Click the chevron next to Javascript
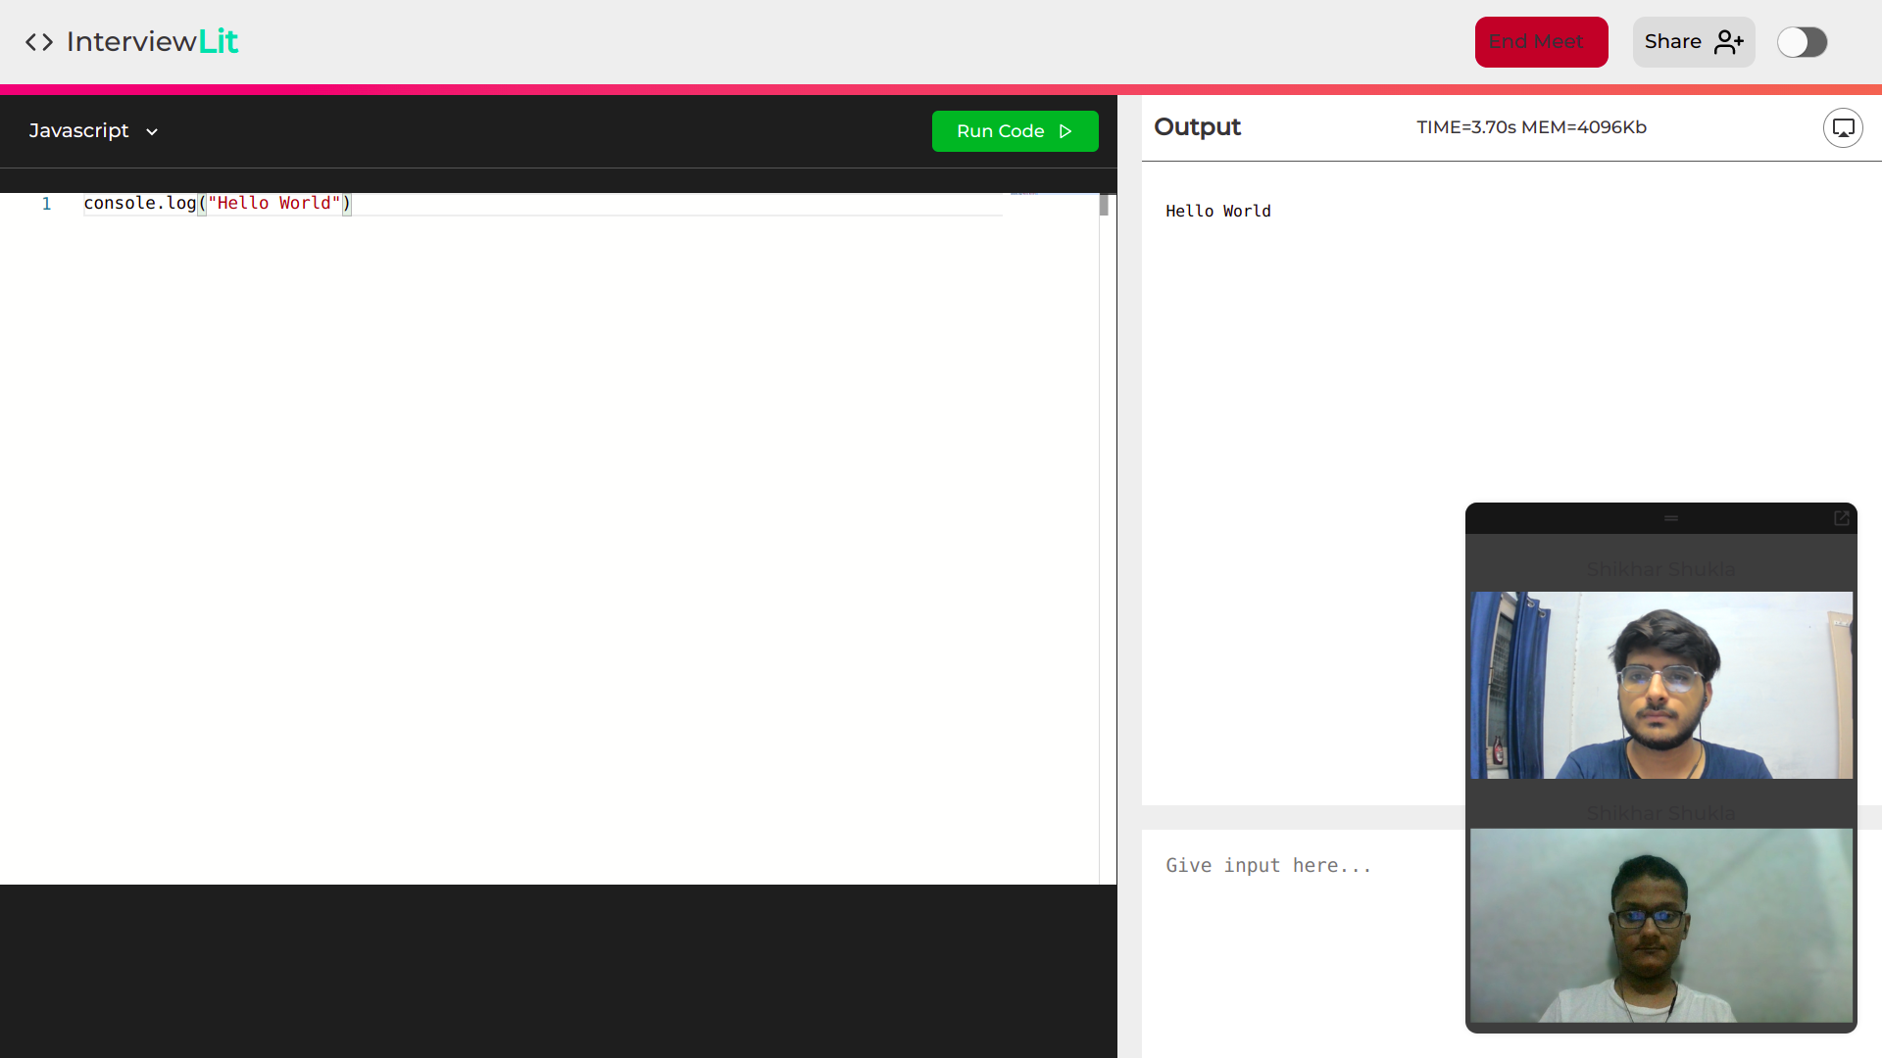The image size is (1882, 1058). coord(152,131)
